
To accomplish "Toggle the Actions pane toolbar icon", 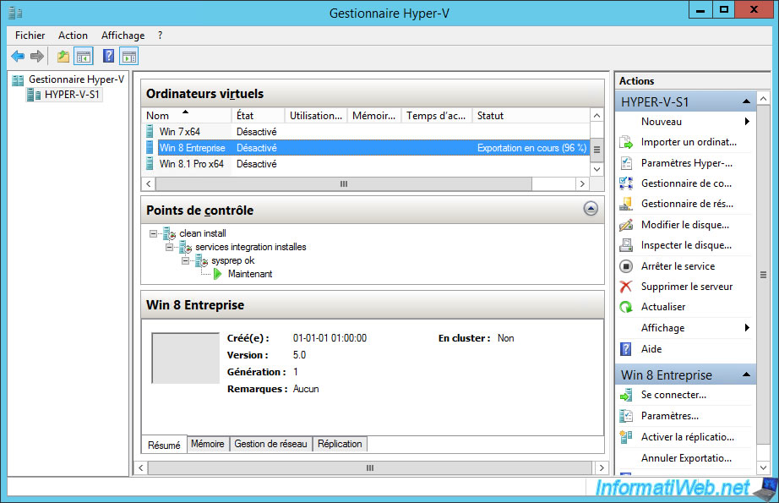I will (129, 56).
